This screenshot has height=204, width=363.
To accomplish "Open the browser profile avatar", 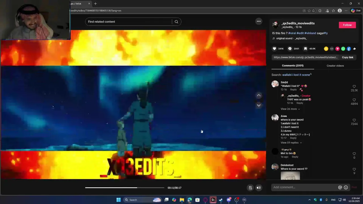I will pos(340,11).
